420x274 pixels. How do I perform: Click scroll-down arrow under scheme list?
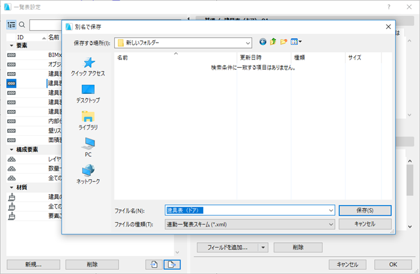[x=177, y=252]
